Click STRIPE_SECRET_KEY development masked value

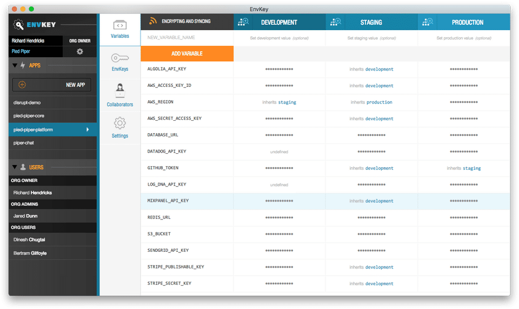[x=279, y=284]
